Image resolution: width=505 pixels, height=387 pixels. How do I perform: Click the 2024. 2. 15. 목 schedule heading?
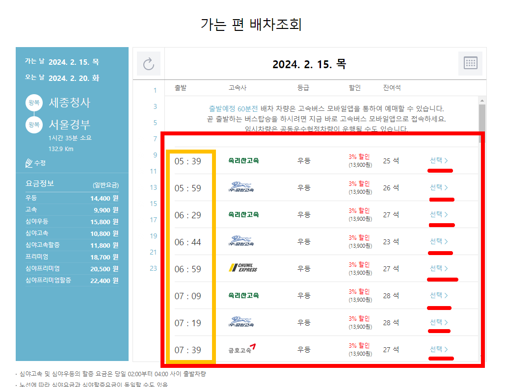pos(309,64)
